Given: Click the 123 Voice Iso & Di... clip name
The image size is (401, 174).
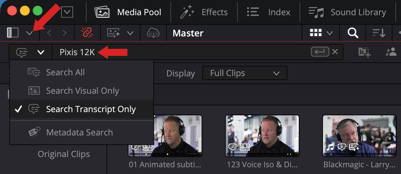Looking at the screenshot, I should point(262,164).
